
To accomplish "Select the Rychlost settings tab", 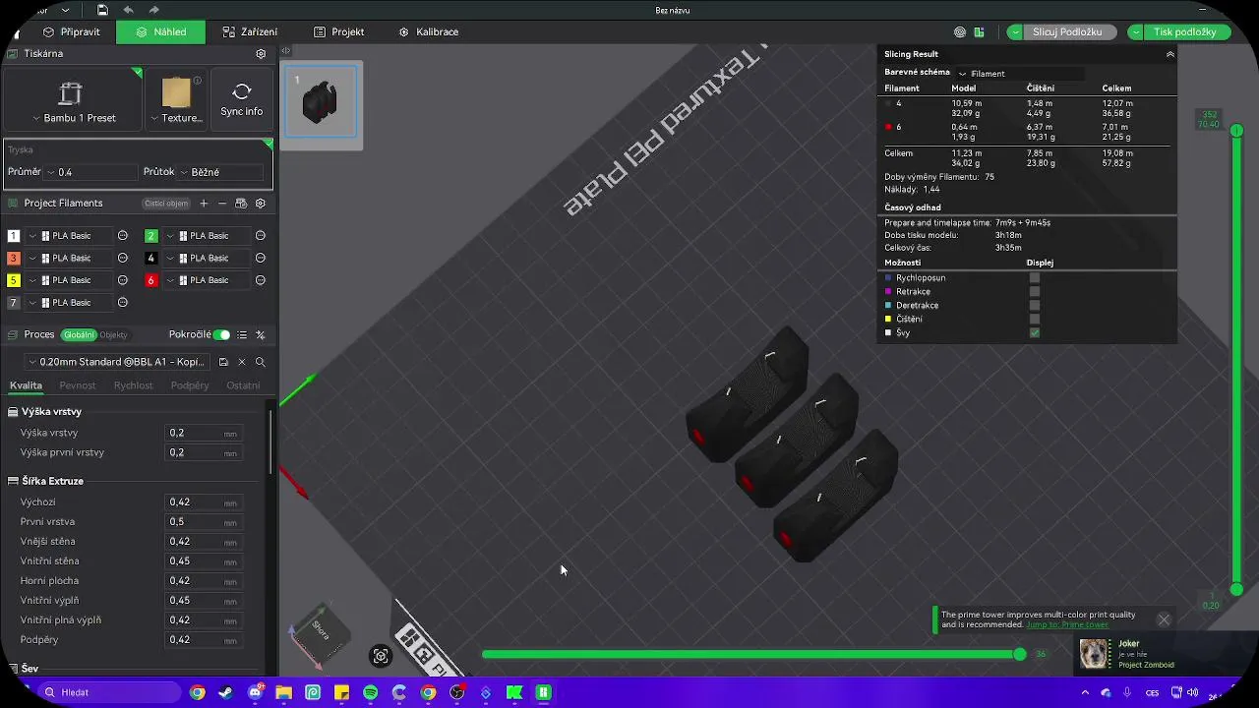I will tap(133, 386).
